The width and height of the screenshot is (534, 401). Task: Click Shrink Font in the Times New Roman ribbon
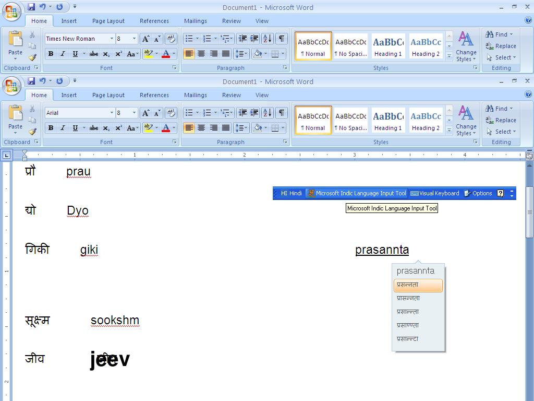(x=157, y=39)
